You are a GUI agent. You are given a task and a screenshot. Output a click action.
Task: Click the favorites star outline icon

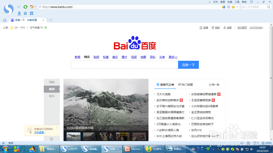(25, 13)
